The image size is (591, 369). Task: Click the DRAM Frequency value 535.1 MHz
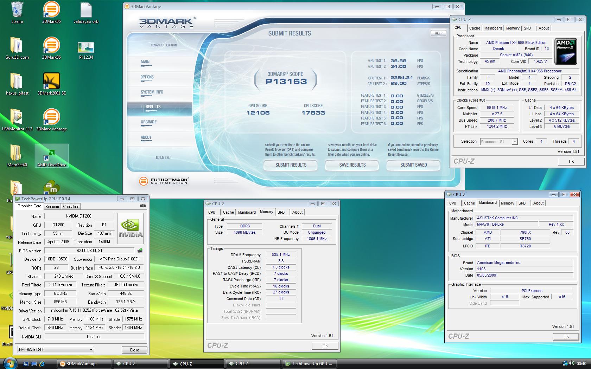[281, 254]
